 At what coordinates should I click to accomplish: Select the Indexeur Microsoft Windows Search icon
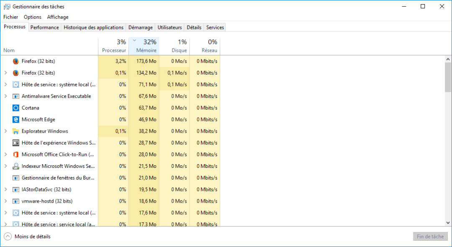(16, 166)
